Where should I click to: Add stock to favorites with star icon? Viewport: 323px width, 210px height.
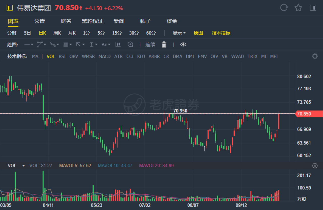click(x=298, y=8)
